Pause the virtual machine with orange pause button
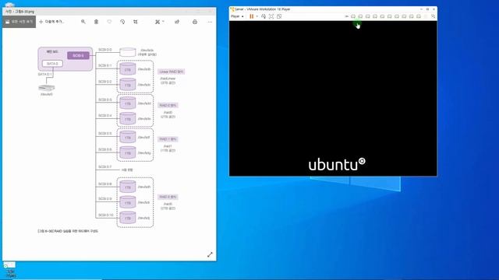Image resolution: width=499 pixels, height=280 pixels. [251, 16]
